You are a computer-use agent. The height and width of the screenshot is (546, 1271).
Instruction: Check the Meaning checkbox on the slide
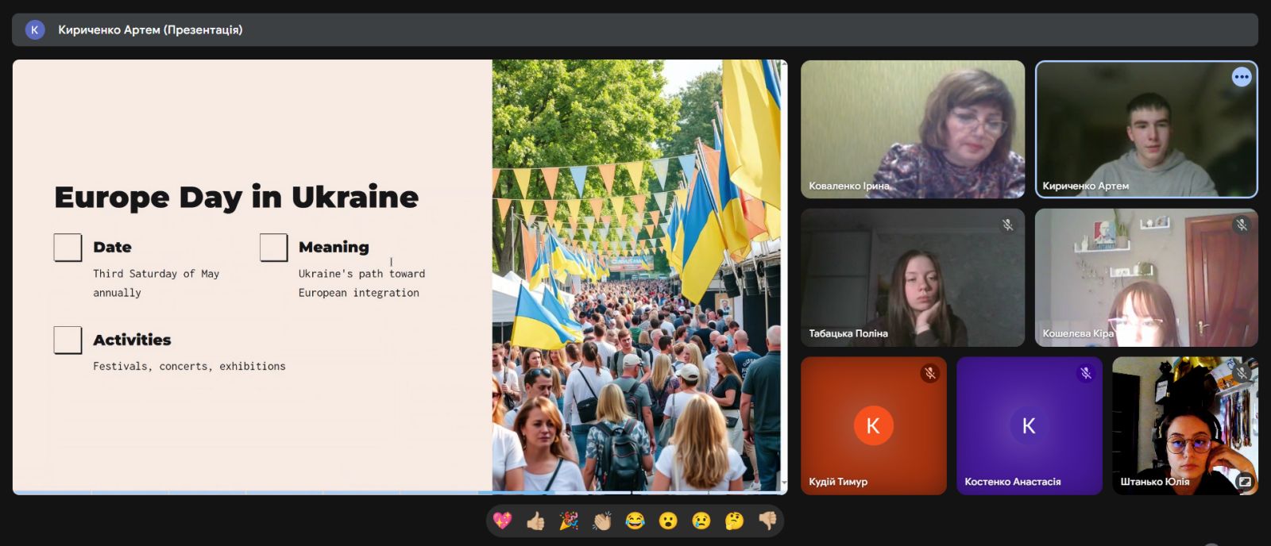pyautogui.click(x=273, y=248)
